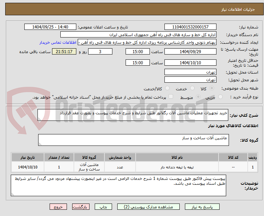Click the عدد unit cell
Viewport: 264px width, 216px height.
120,167
